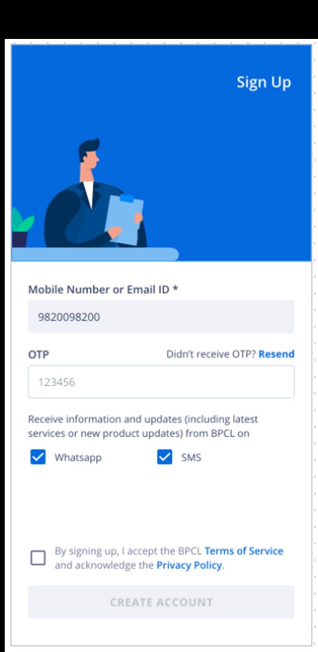The width and height of the screenshot is (318, 652).
Task: Uncheck the Whatsapp updates checkbox
Action: click(x=38, y=457)
